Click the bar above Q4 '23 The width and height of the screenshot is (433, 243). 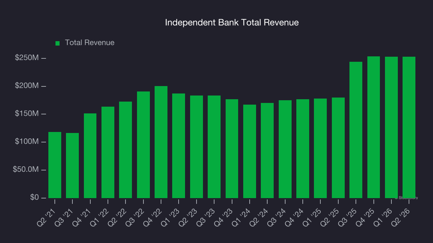232,148
